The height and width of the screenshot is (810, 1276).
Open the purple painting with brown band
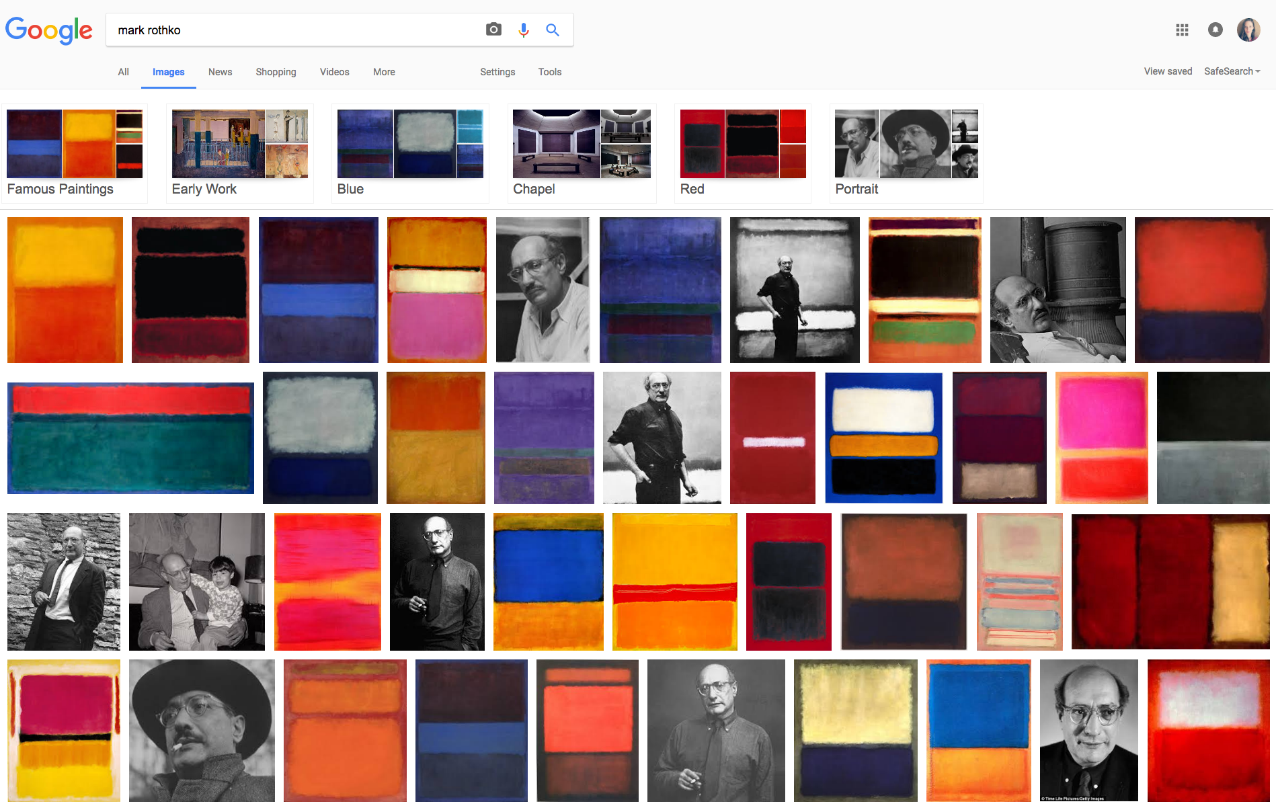(544, 438)
